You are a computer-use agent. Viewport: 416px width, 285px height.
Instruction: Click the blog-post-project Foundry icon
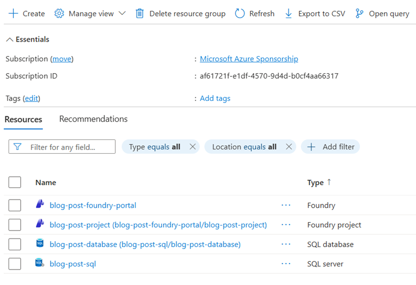click(x=40, y=224)
